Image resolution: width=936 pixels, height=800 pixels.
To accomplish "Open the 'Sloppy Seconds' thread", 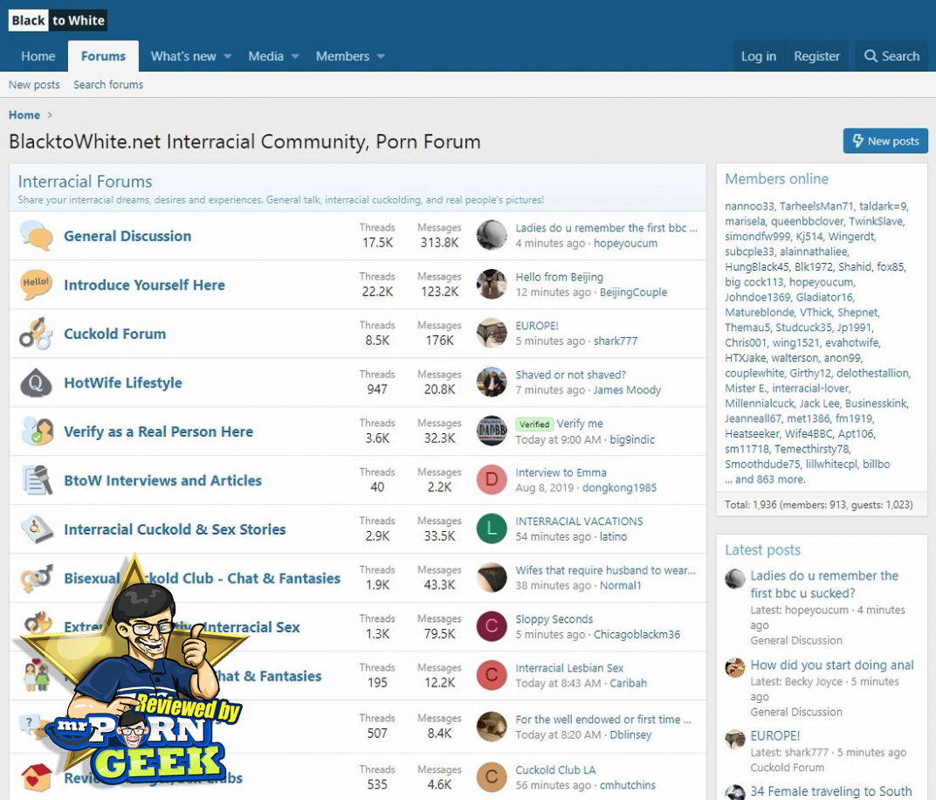I will point(554,620).
